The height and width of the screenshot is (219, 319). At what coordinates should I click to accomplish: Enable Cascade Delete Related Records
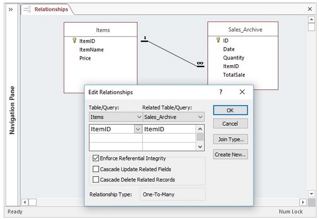click(96, 179)
